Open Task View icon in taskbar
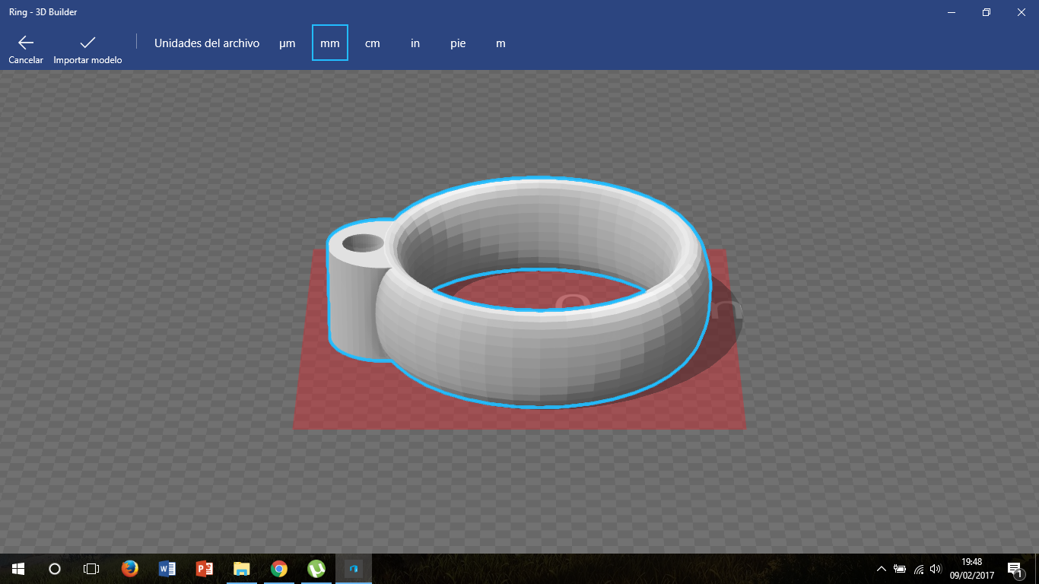The width and height of the screenshot is (1039, 584). point(91,569)
